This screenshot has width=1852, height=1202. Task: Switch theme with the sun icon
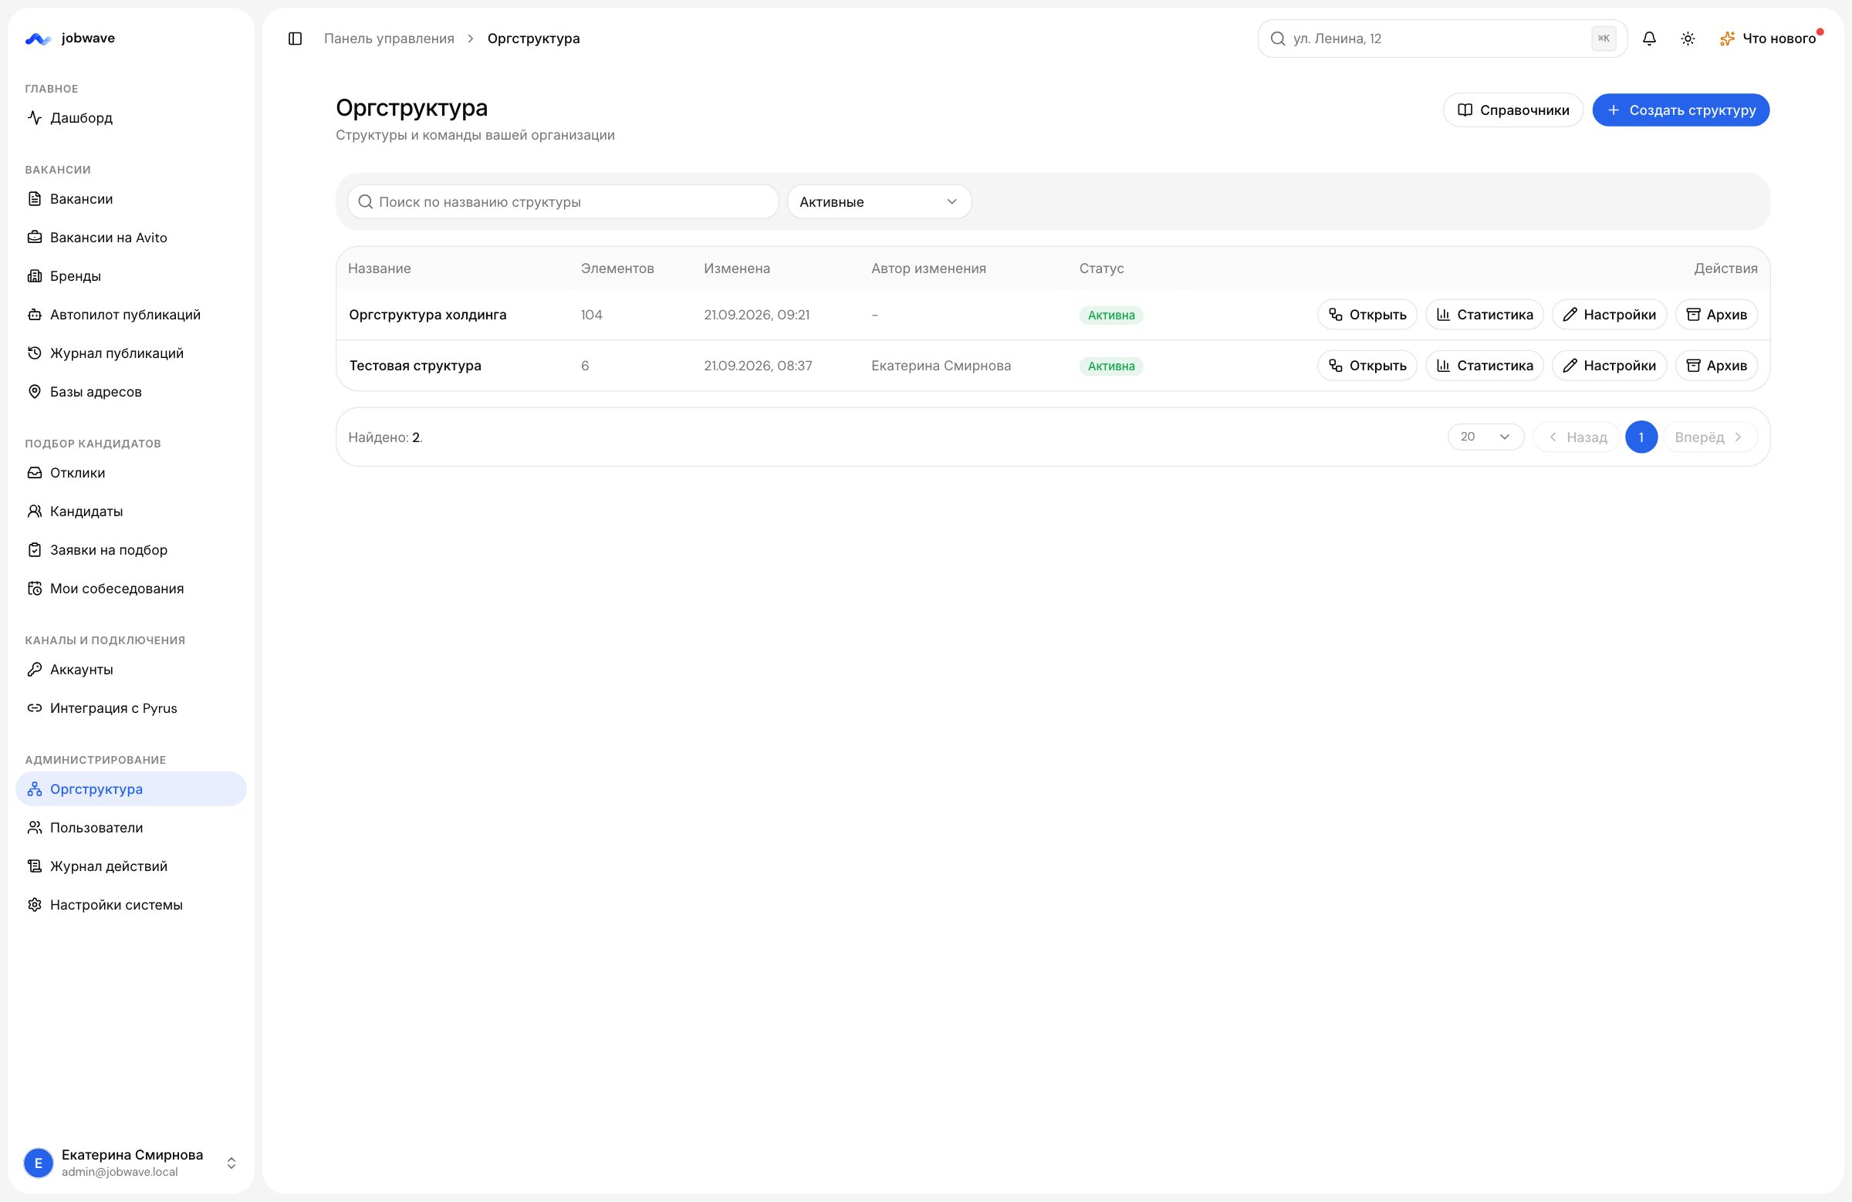(x=1688, y=38)
